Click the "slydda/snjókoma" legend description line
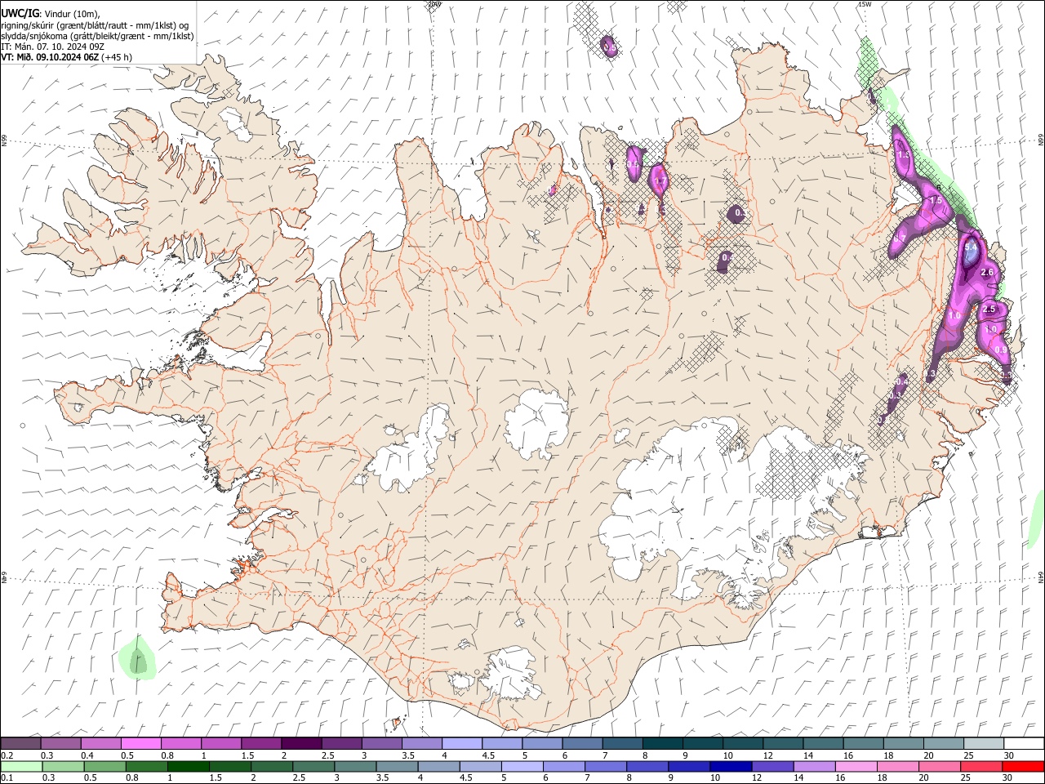Image resolution: width=1045 pixels, height=784 pixels. [x=97, y=36]
